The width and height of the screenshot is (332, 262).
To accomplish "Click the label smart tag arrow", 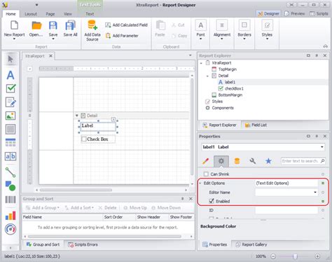I will tap(113, 120).
